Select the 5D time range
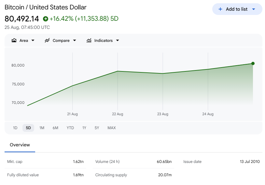Screen dimensions: 265x185 pyautogui.click(x=28, y=128)
